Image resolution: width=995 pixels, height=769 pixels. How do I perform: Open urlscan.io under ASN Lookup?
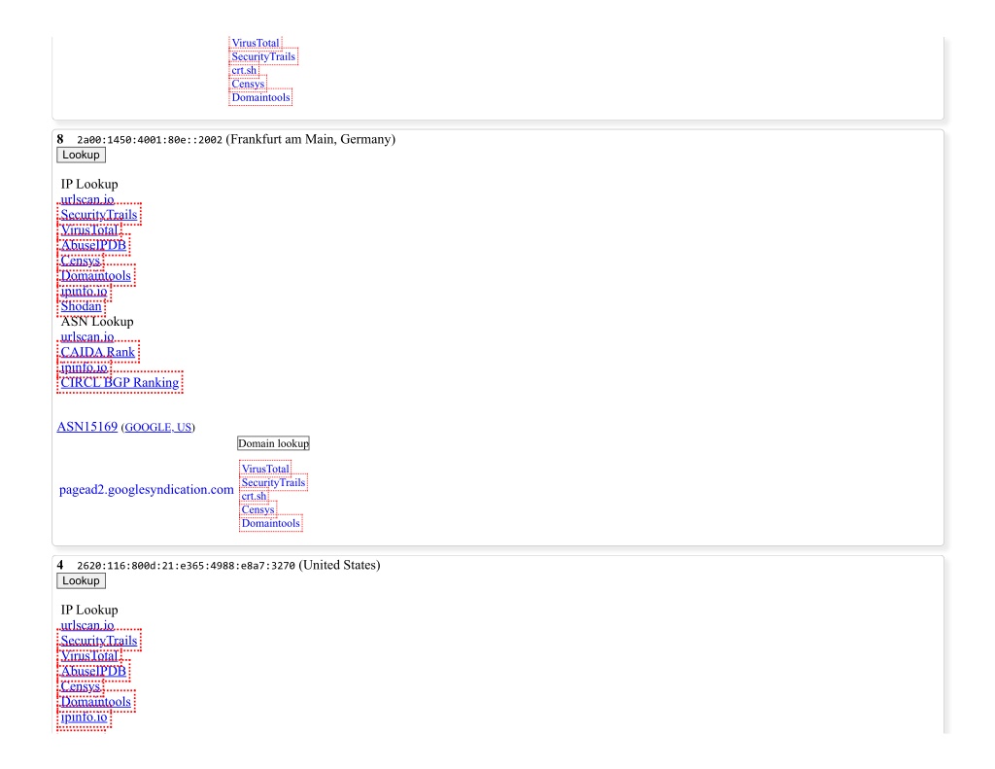click(86, 336)
